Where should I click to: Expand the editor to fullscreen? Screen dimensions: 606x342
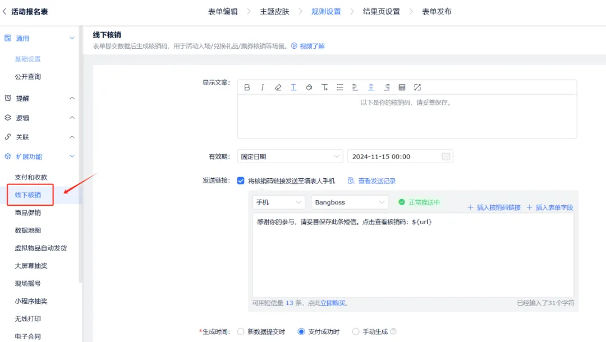[417, 87]
